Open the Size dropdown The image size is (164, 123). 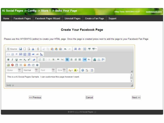click(61, 70)
